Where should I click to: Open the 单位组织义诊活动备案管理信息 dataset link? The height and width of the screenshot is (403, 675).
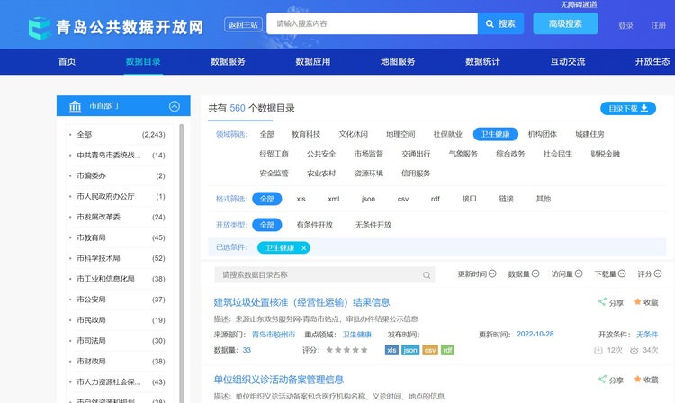(x=279, y=380)
